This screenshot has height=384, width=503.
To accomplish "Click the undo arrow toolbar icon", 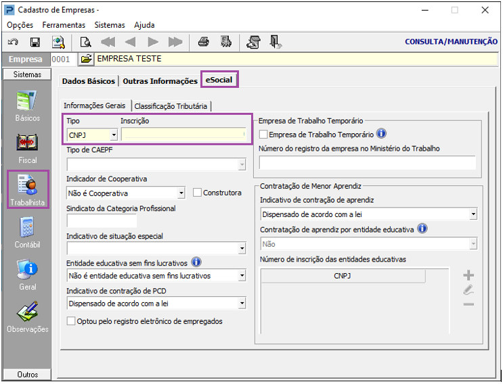I will (x=13, y=42).
